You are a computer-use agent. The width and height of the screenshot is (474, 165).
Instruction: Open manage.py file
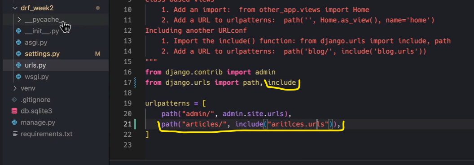click(38, 123)
